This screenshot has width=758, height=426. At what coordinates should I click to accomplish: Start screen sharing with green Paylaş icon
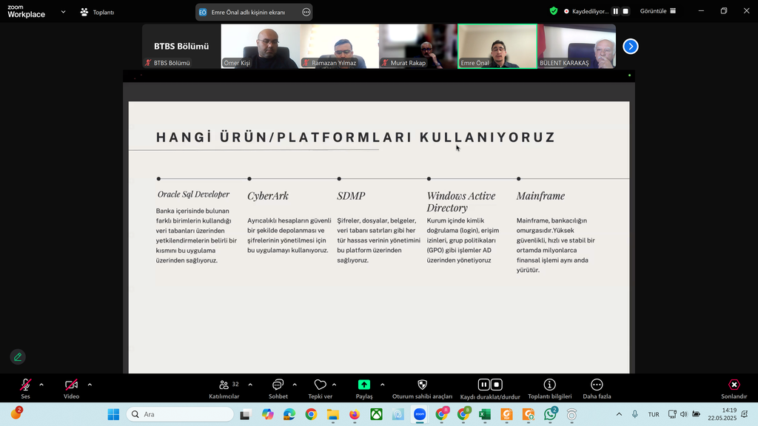tap(364, 385)
